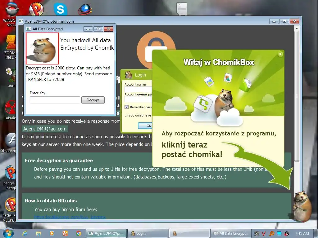The height and width of the screenshot is (238, 318).
Task: Launch the media player taskbar icon
Action: [52, 233]
